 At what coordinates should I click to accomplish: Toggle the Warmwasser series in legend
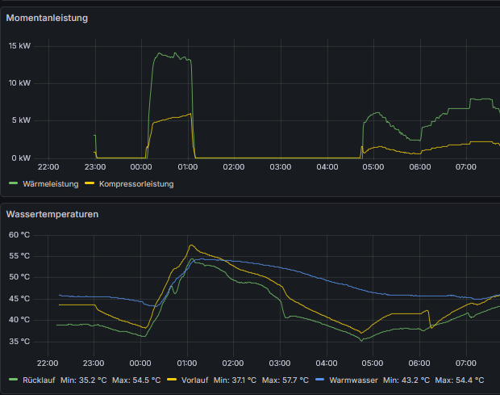click(x=353, y=380)
